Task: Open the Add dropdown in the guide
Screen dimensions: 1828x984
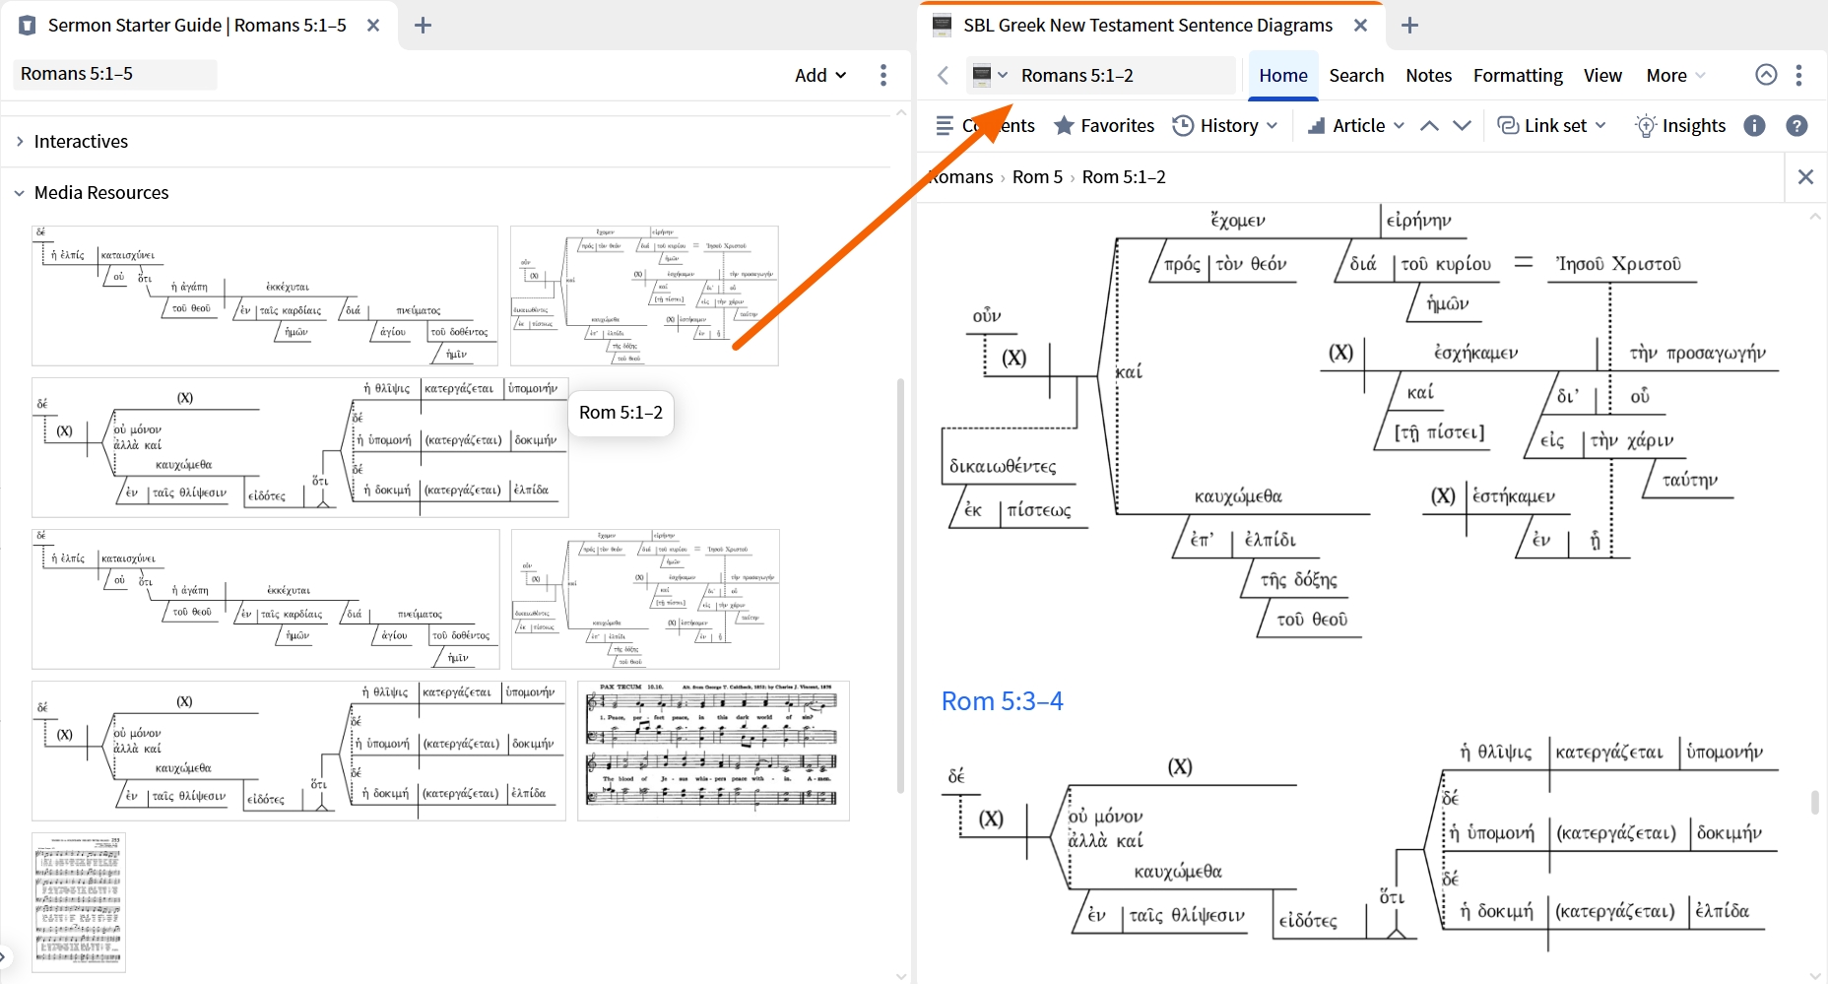Action: [x=820, y=75]
